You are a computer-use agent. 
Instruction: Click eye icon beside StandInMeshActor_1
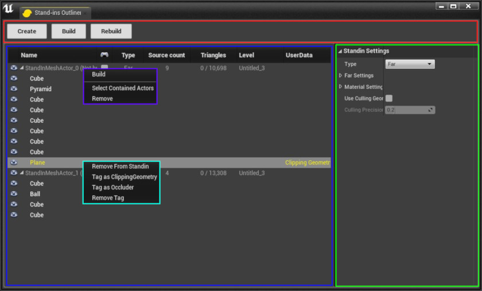(x=14, y=173)
